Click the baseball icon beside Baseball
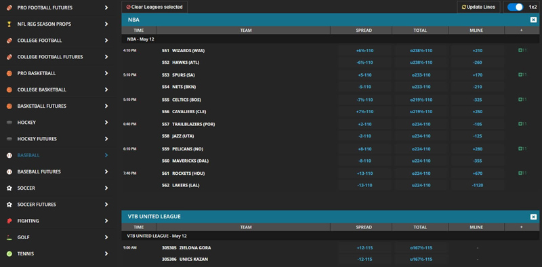 [9, 155]
